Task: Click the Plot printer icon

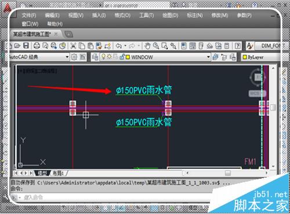Action: tap(37, 46)
